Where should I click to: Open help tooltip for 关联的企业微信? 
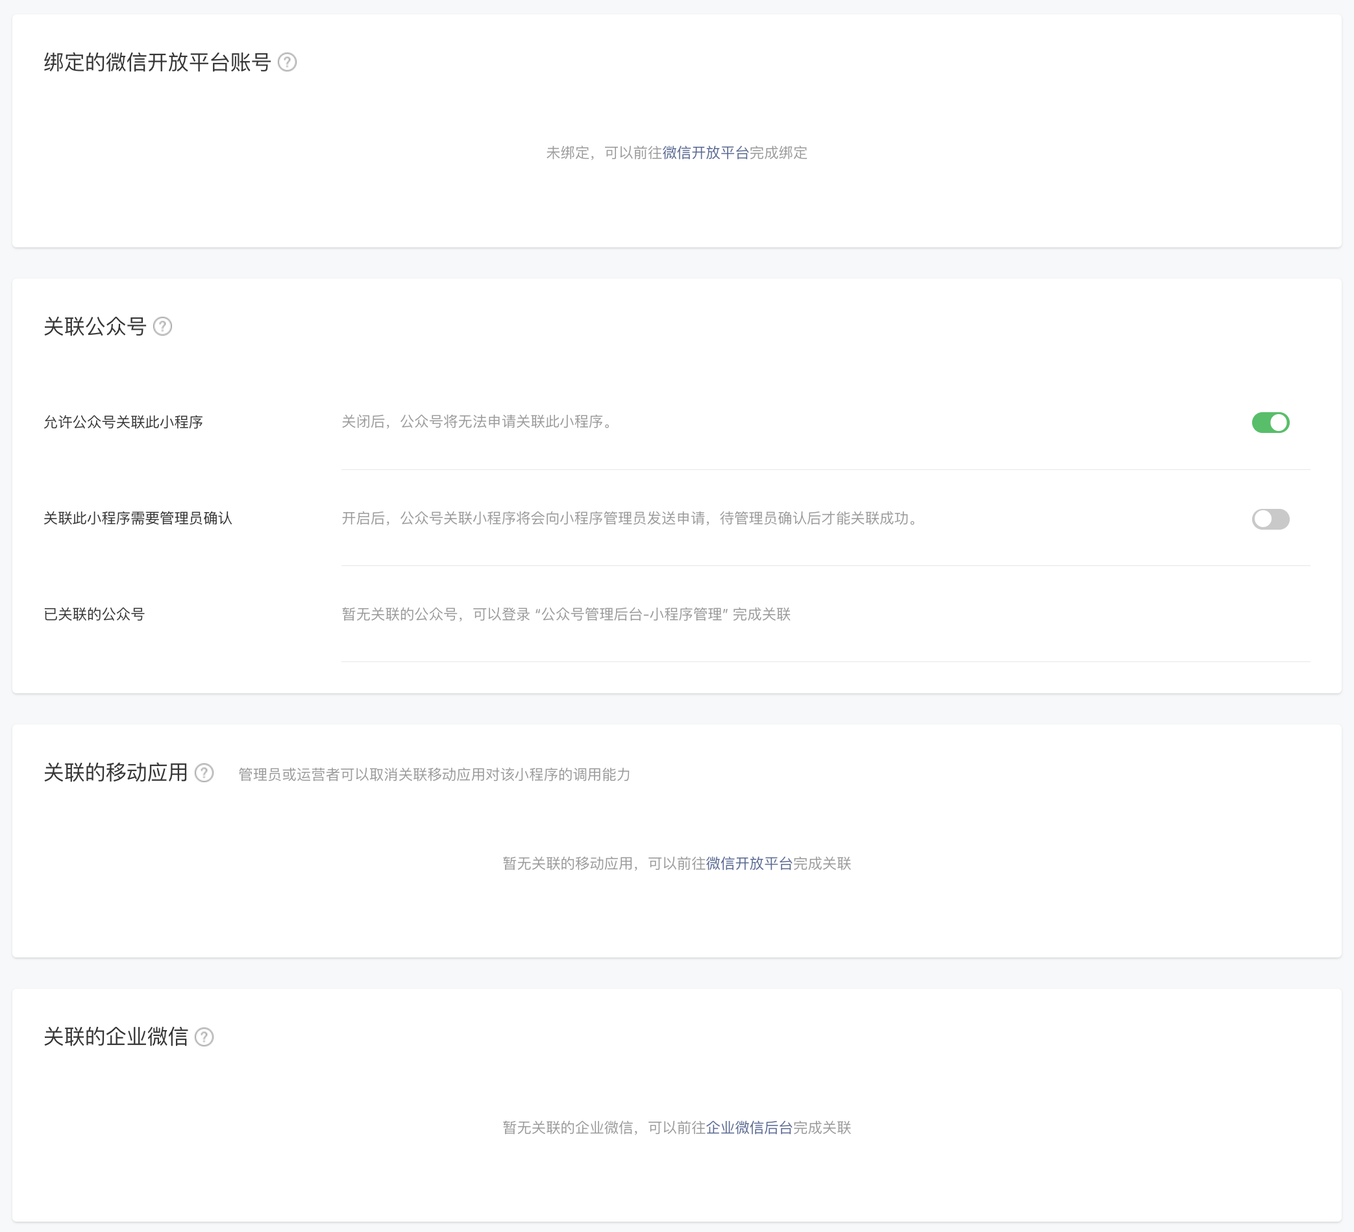tap(204, 1037)
